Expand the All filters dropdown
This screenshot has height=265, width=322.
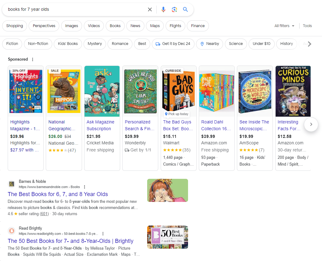(284, 26)
